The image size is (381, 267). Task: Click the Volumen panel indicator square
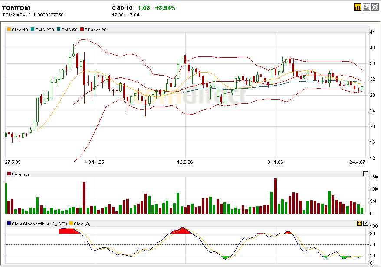8,174
